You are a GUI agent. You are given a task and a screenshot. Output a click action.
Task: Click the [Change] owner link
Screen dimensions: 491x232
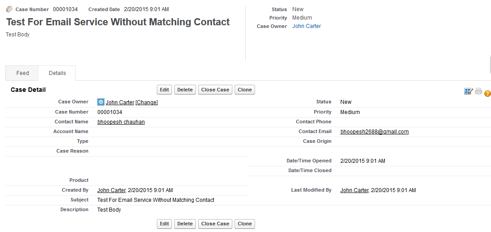tap(147, 102)
